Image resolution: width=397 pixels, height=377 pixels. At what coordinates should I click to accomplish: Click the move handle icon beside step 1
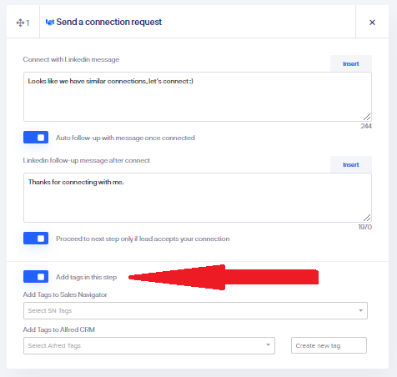[20, 23]
